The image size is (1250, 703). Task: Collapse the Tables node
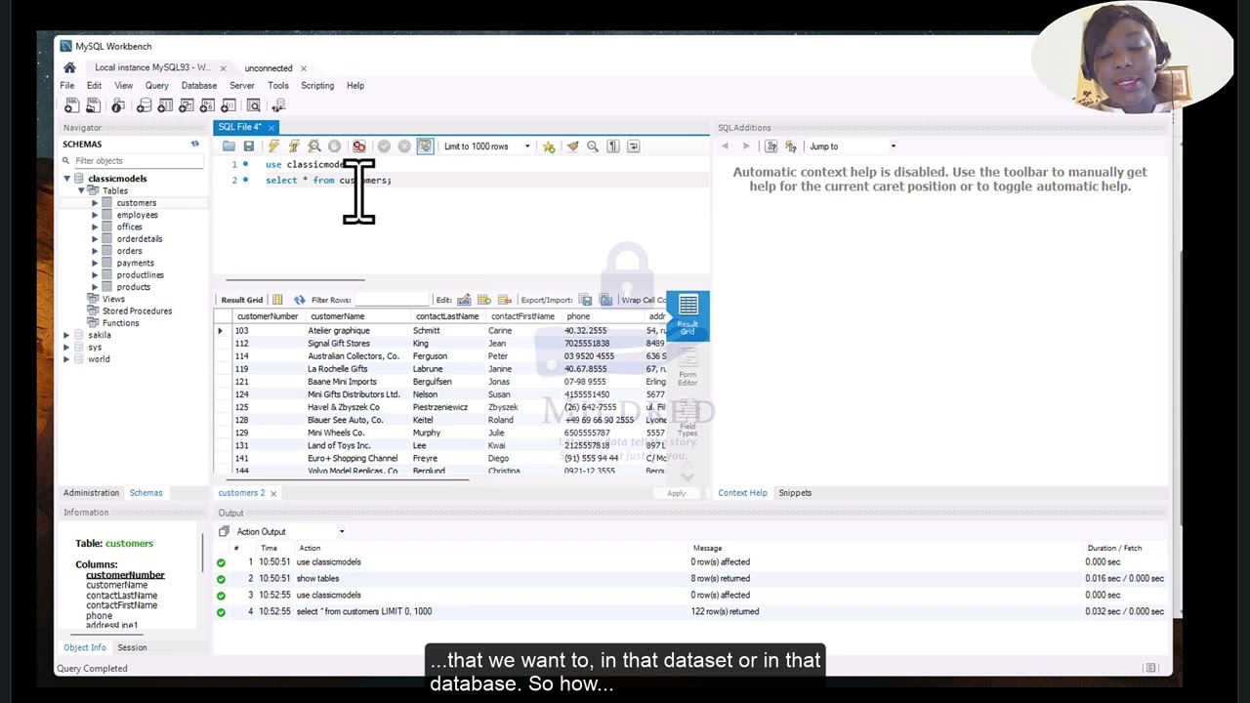coord(81,190)
